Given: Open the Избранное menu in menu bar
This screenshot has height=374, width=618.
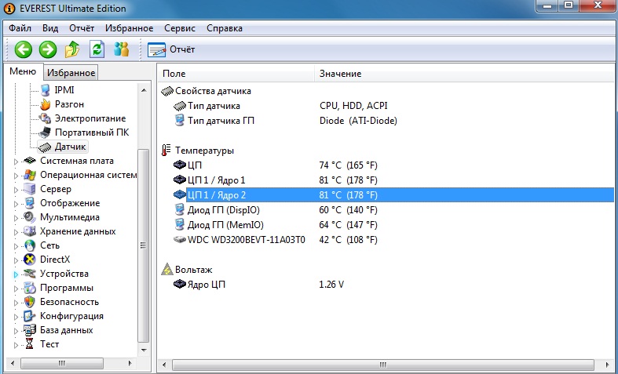Looking at the screenshot, I should (130, 28).
